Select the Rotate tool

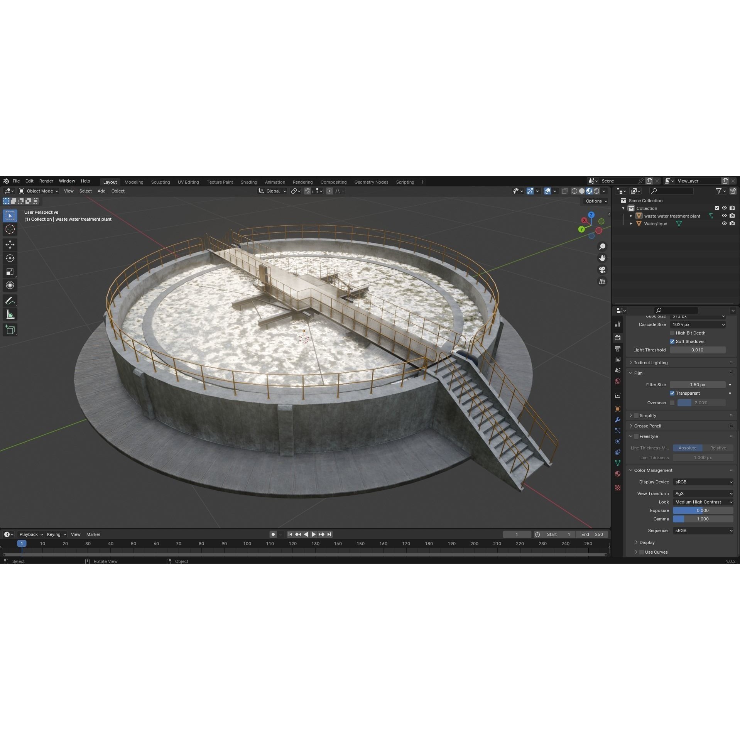[x=10, y=258]
